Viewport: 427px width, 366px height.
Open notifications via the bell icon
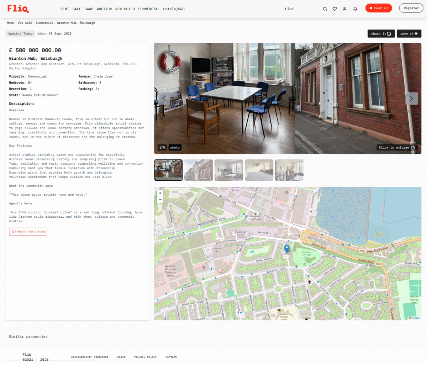click(x=355, y=8)
